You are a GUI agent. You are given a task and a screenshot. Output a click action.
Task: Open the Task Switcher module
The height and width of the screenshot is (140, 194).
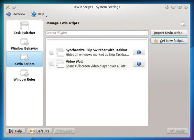point(25,28)
